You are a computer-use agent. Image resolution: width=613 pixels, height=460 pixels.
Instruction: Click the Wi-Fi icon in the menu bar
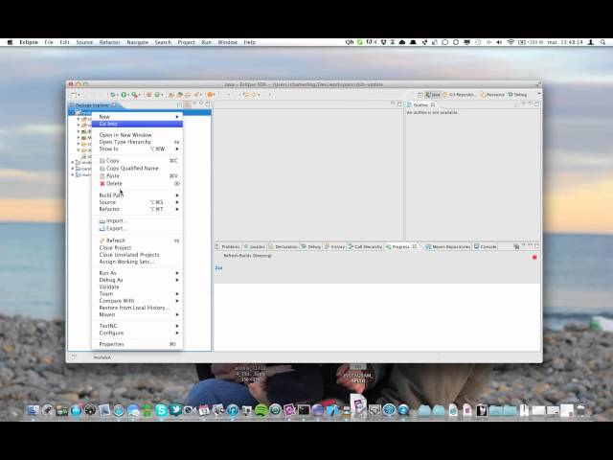(x=511, y=42)
